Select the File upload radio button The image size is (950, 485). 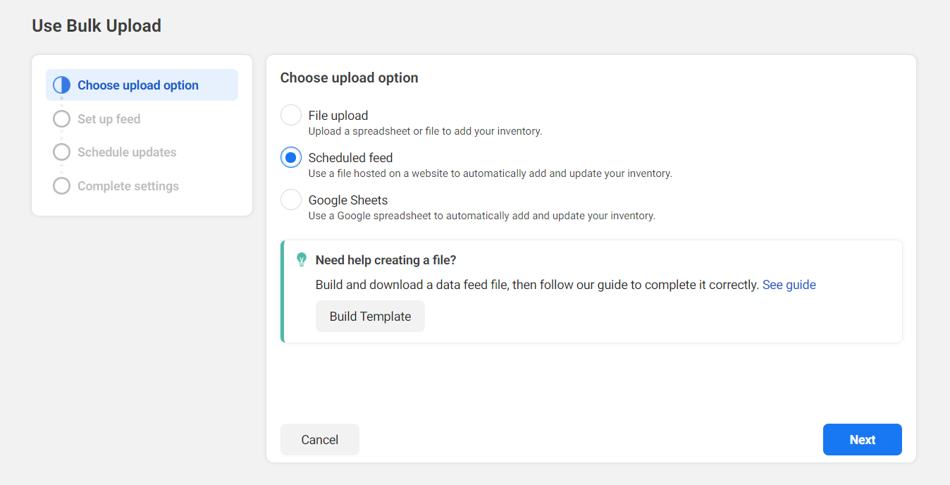click(291, 115)
